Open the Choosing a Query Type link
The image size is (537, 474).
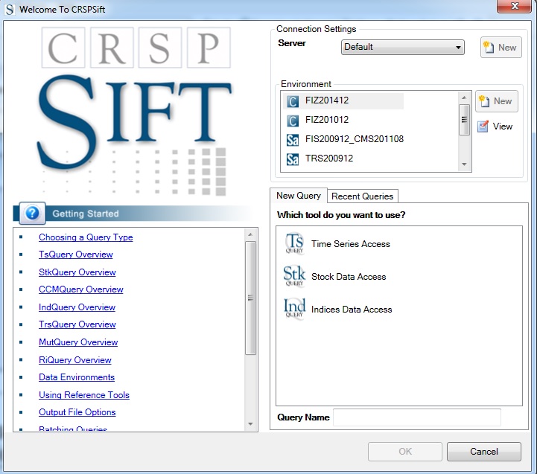(86, 237)
